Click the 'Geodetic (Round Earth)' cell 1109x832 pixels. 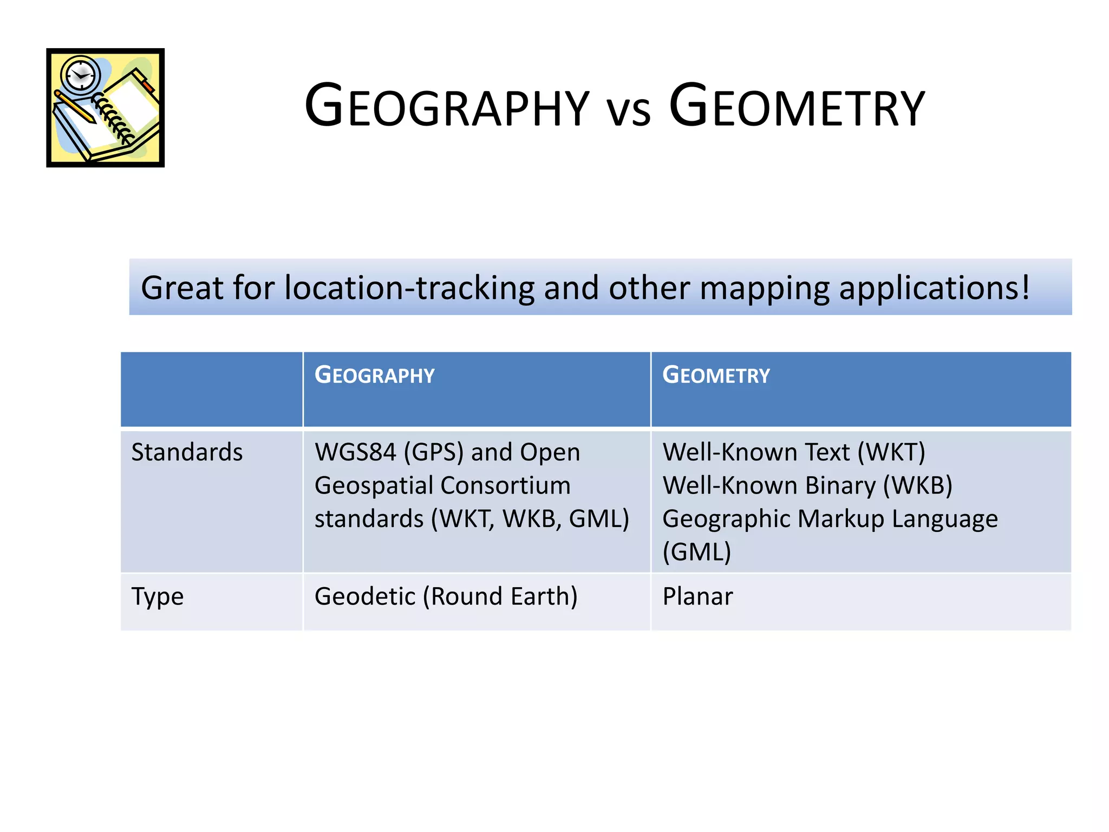[x=446, y=596]
